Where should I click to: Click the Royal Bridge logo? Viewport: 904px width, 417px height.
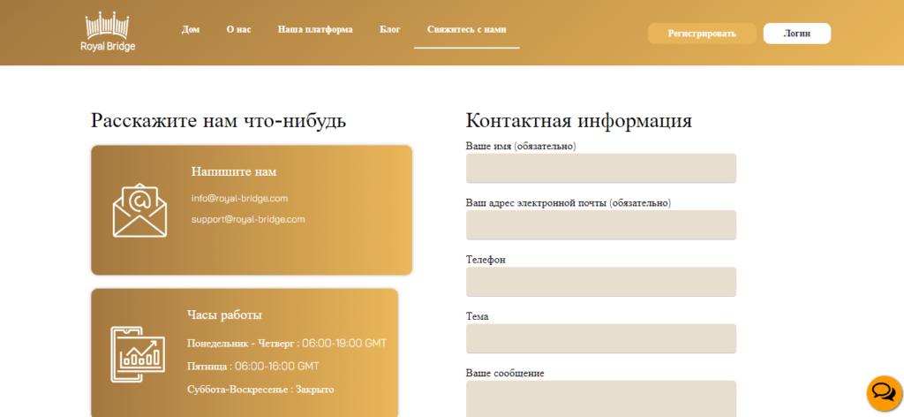click(109, 32)
